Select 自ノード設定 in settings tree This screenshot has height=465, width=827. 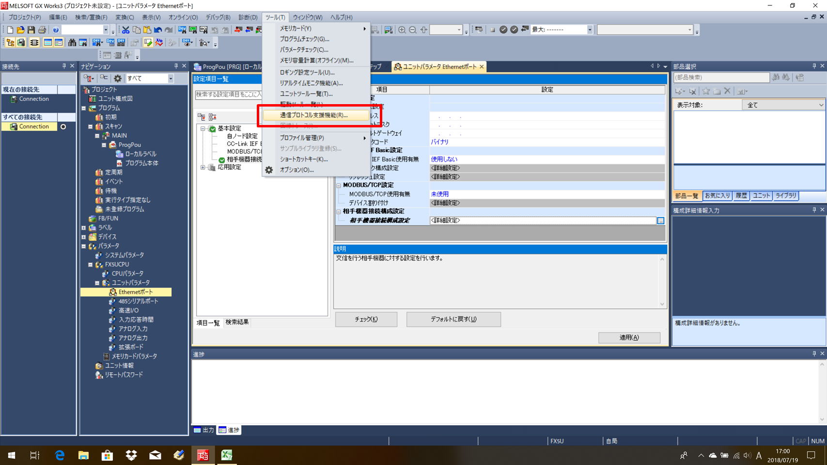pos(242,136)
